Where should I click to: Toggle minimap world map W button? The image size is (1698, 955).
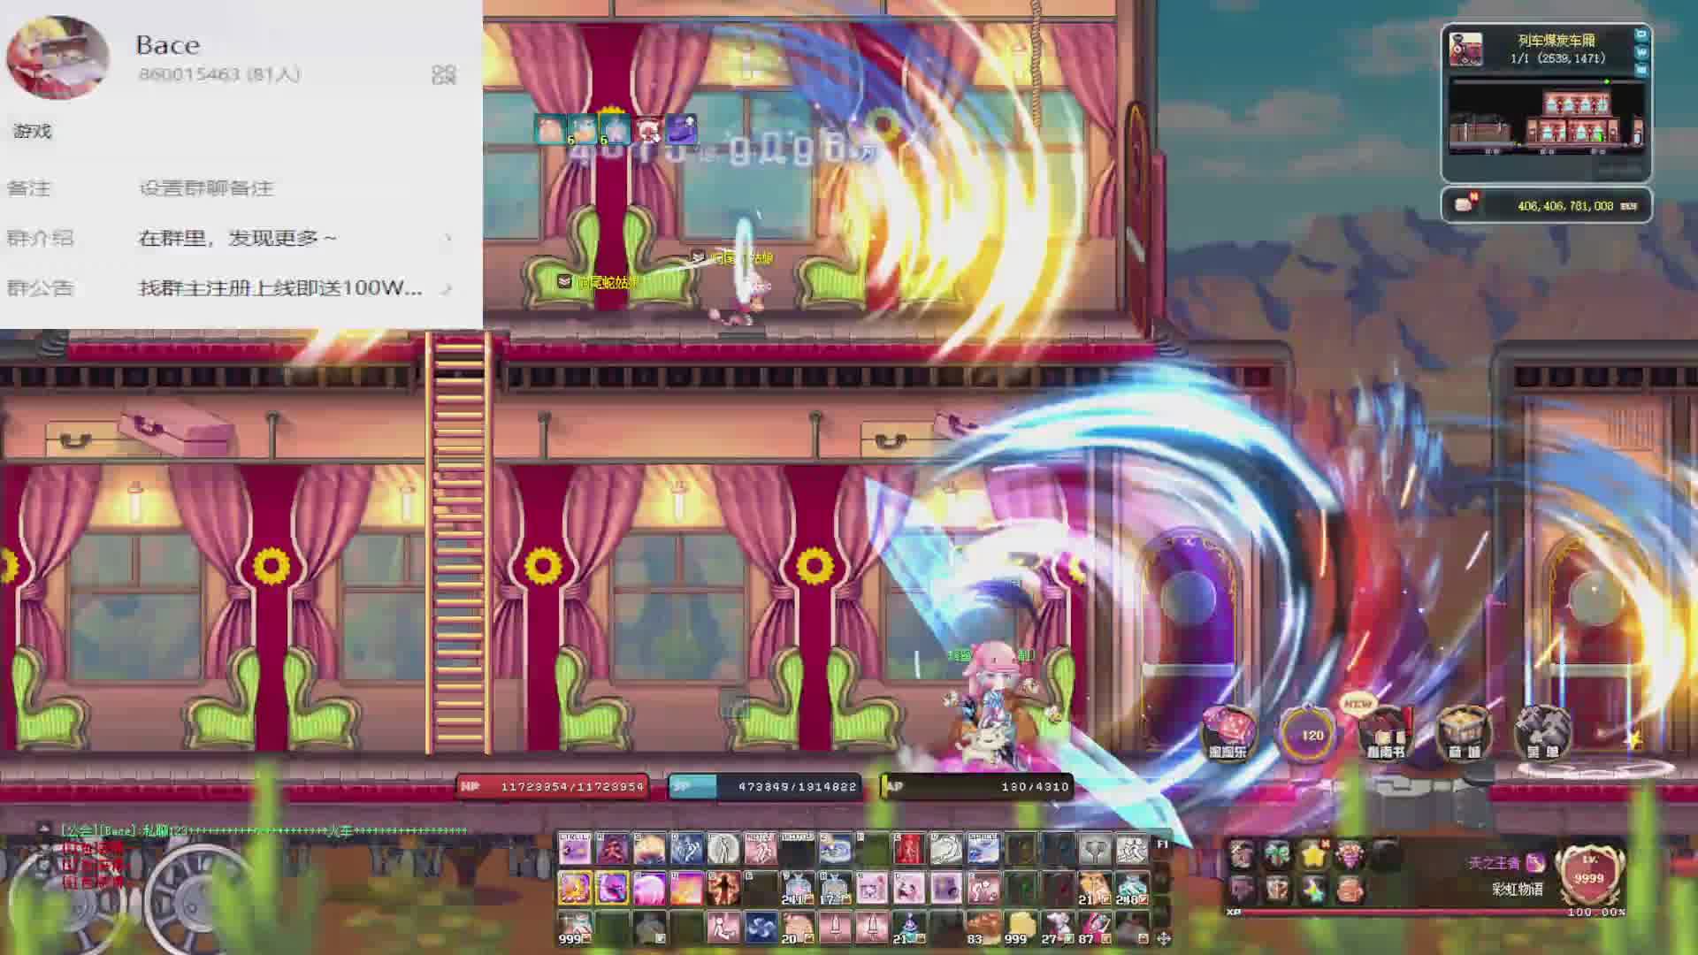1641,52
